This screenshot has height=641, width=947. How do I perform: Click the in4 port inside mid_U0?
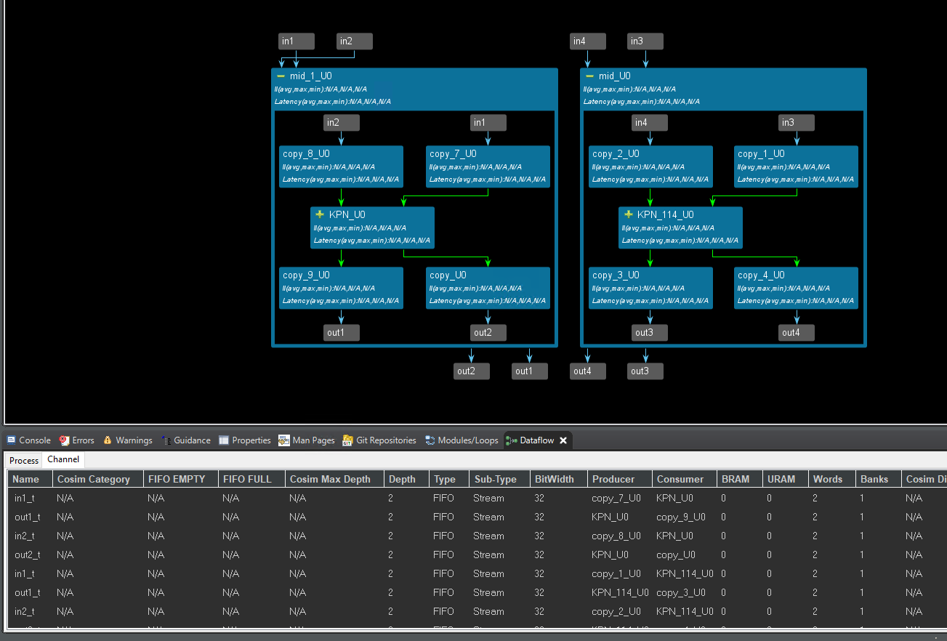click(650, 123)
